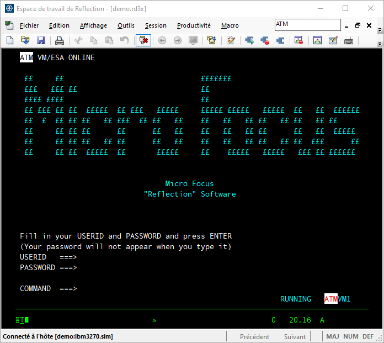Click the green connection indicator on the status line

[x=22, y=320]
